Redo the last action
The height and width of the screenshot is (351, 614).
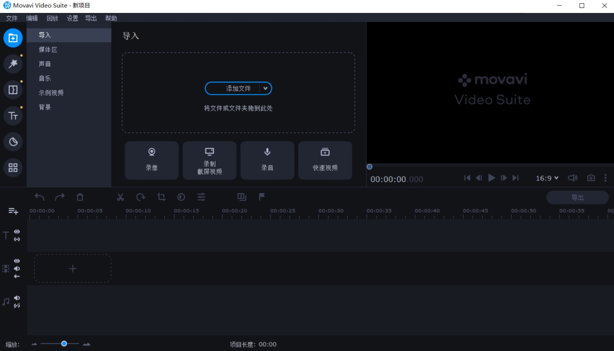60,197
